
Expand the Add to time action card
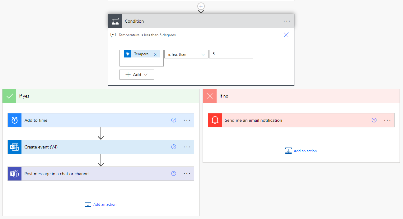point(101,120)
